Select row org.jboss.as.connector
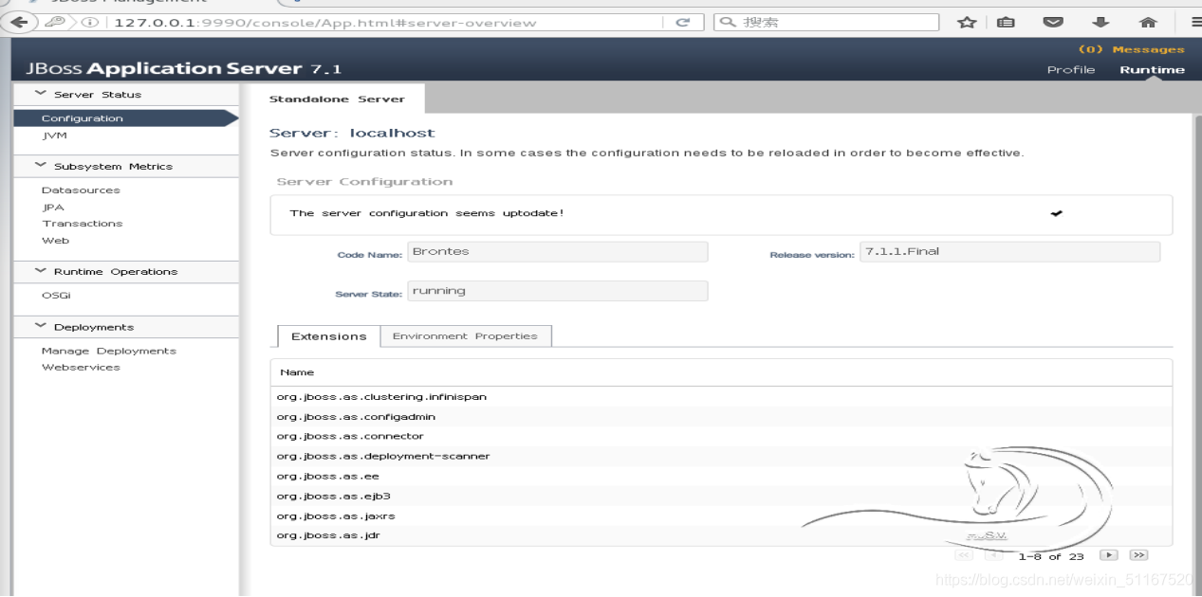This screenshot has width=1202, height=597. coord(721,437)
